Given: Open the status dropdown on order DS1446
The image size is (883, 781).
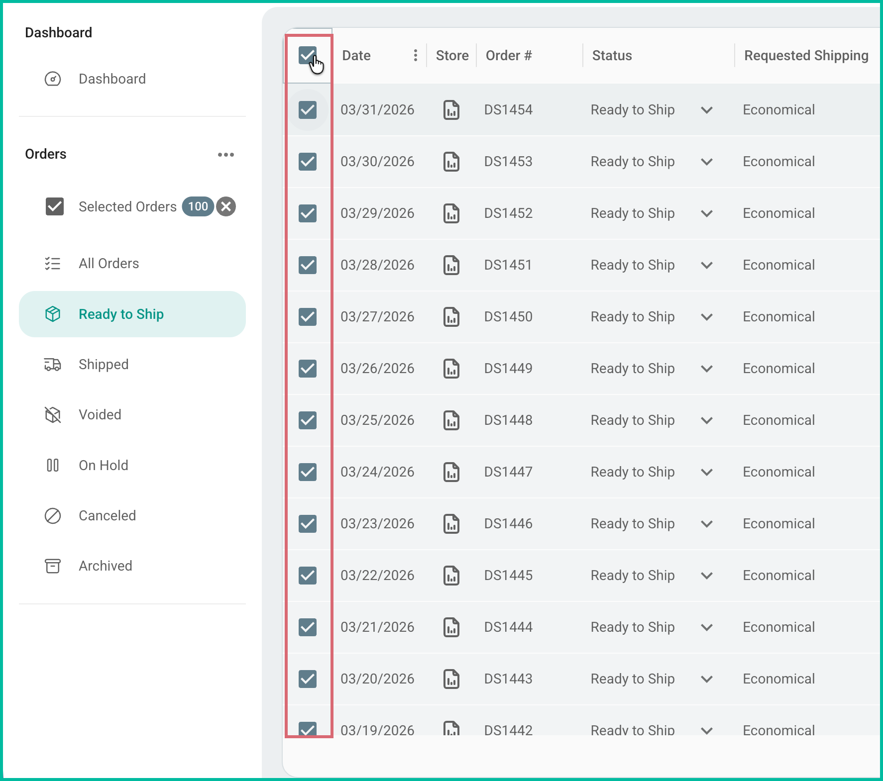Looking at the screenshot, I should click(x=706, y=523).
